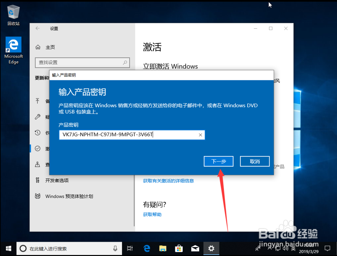Screen dimensions: 337x256
Task: Open File Explorer from the taskbar
Action: click(163, 249)
